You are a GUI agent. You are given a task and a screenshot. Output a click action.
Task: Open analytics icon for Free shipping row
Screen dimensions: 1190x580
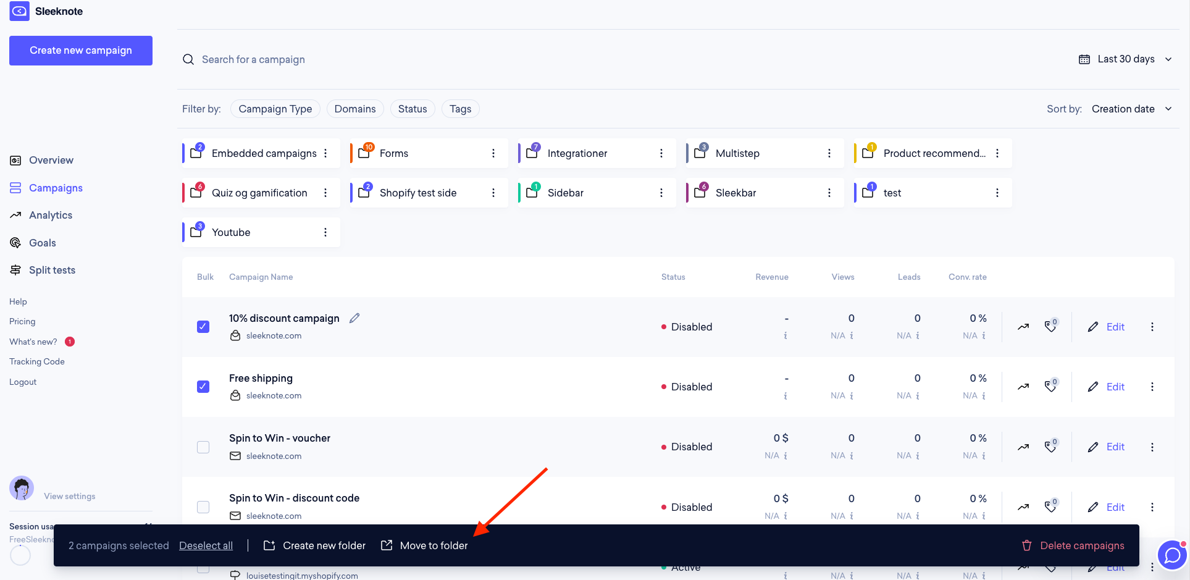coord(1023,387)
